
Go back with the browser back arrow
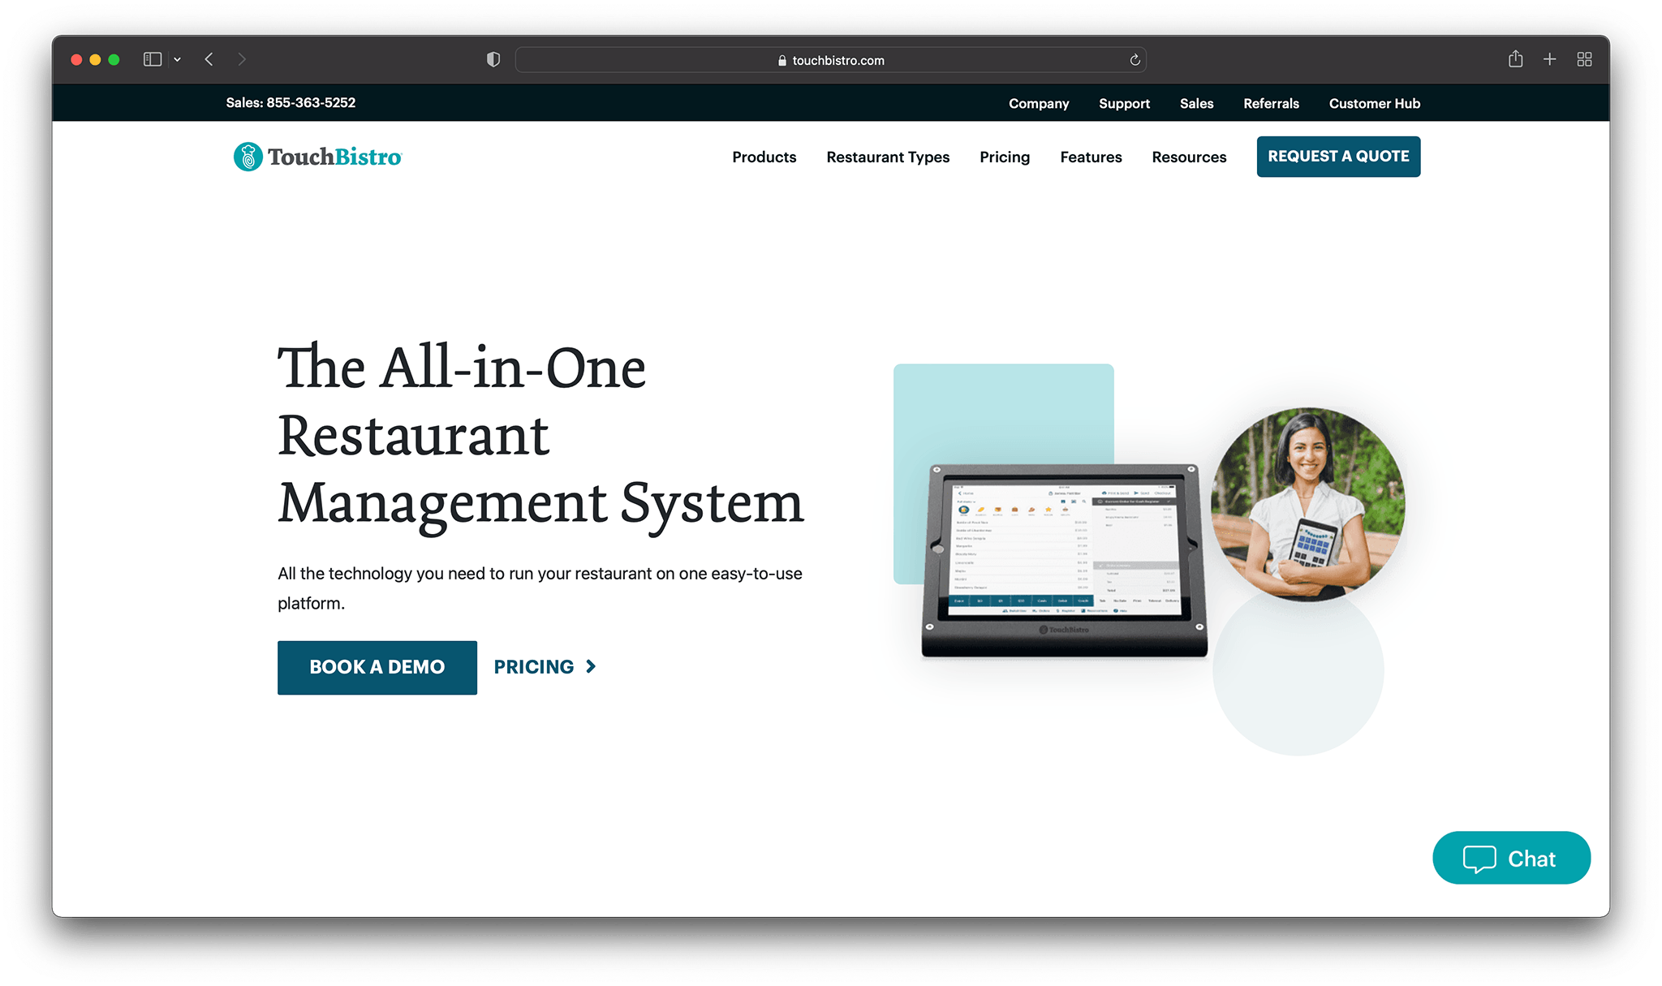pos(209,59)
